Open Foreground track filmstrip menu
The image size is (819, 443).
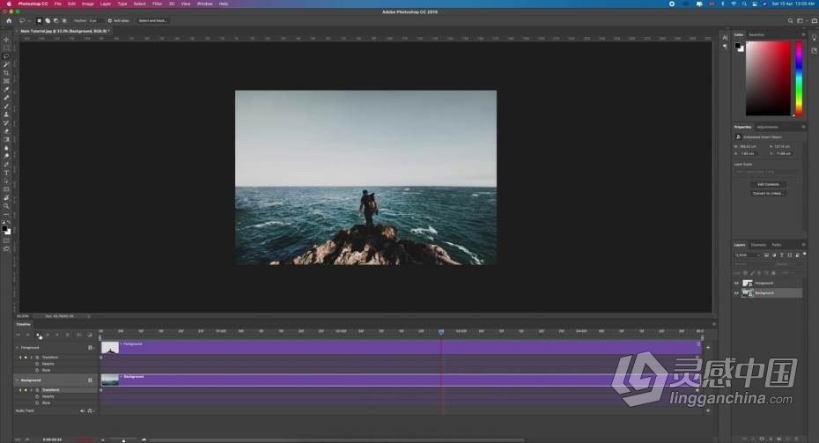pos(91,347)
